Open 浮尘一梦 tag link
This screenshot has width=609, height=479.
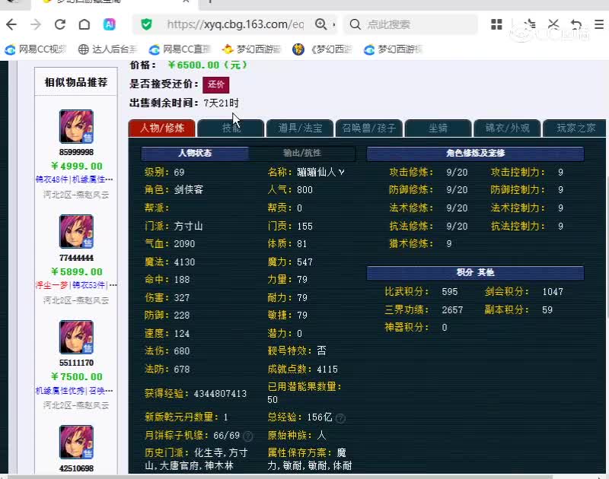tap(52, 285)
